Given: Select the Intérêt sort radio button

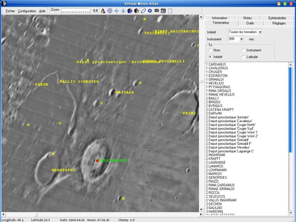Looking at the screenshot, I should pyautogui.click(x=210, y=57).
